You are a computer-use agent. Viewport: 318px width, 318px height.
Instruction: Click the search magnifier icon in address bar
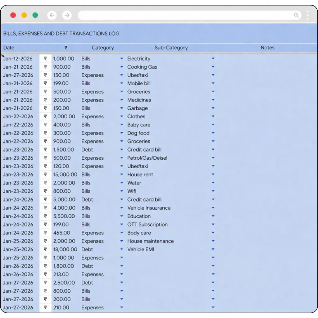(x=296, y=15)
